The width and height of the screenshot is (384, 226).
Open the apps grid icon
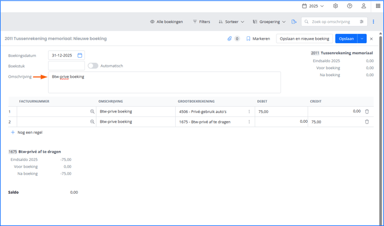coord(378,6)
